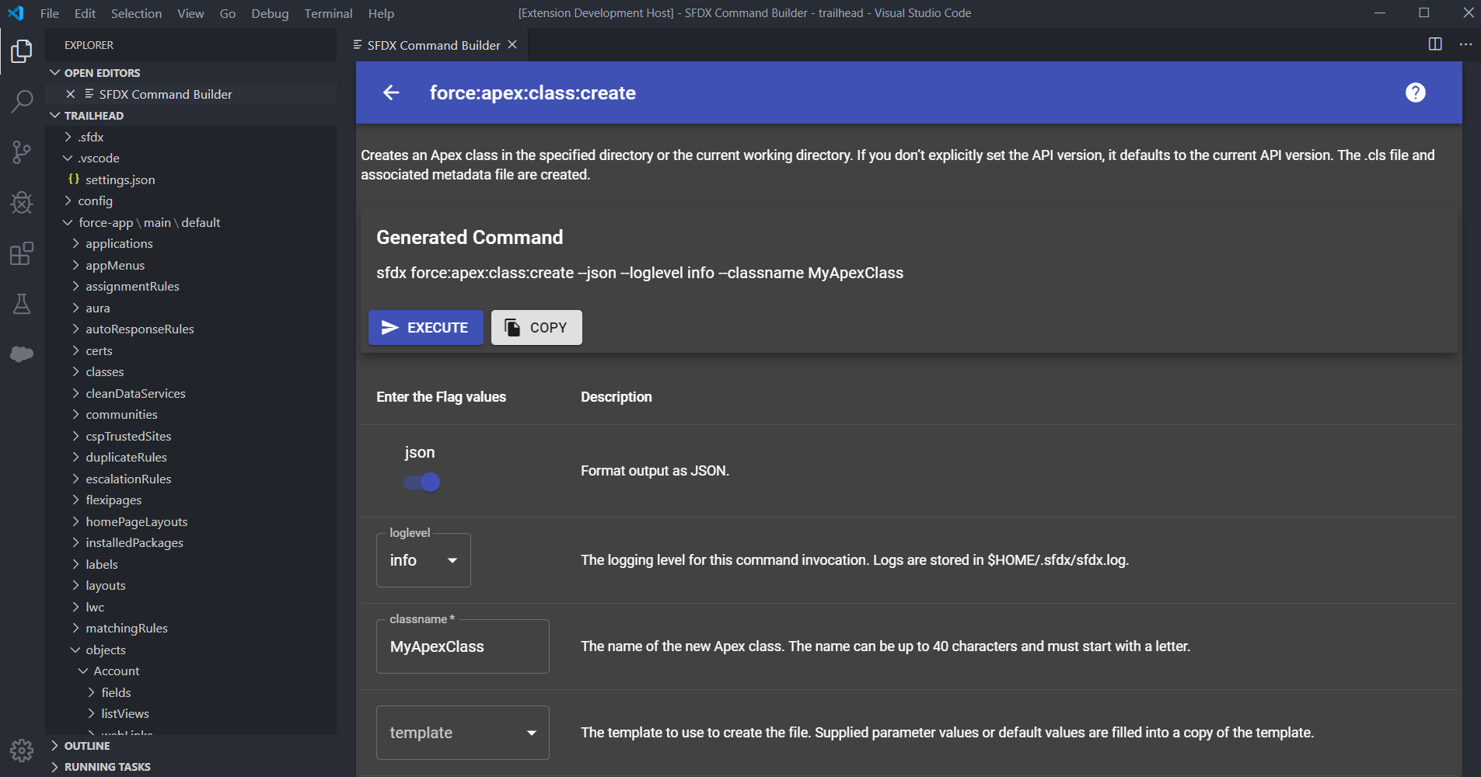Expand the duplicateRules folder

point(190,457)
